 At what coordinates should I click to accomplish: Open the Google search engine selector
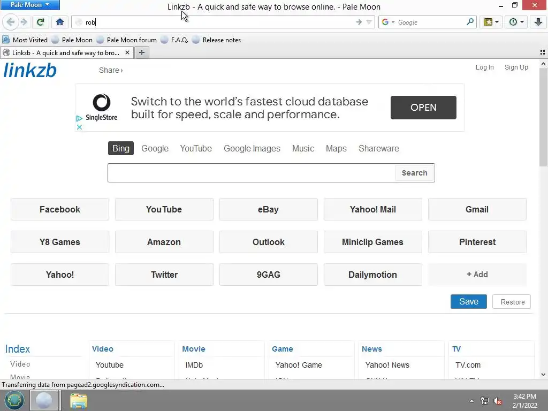pos(387,22)
